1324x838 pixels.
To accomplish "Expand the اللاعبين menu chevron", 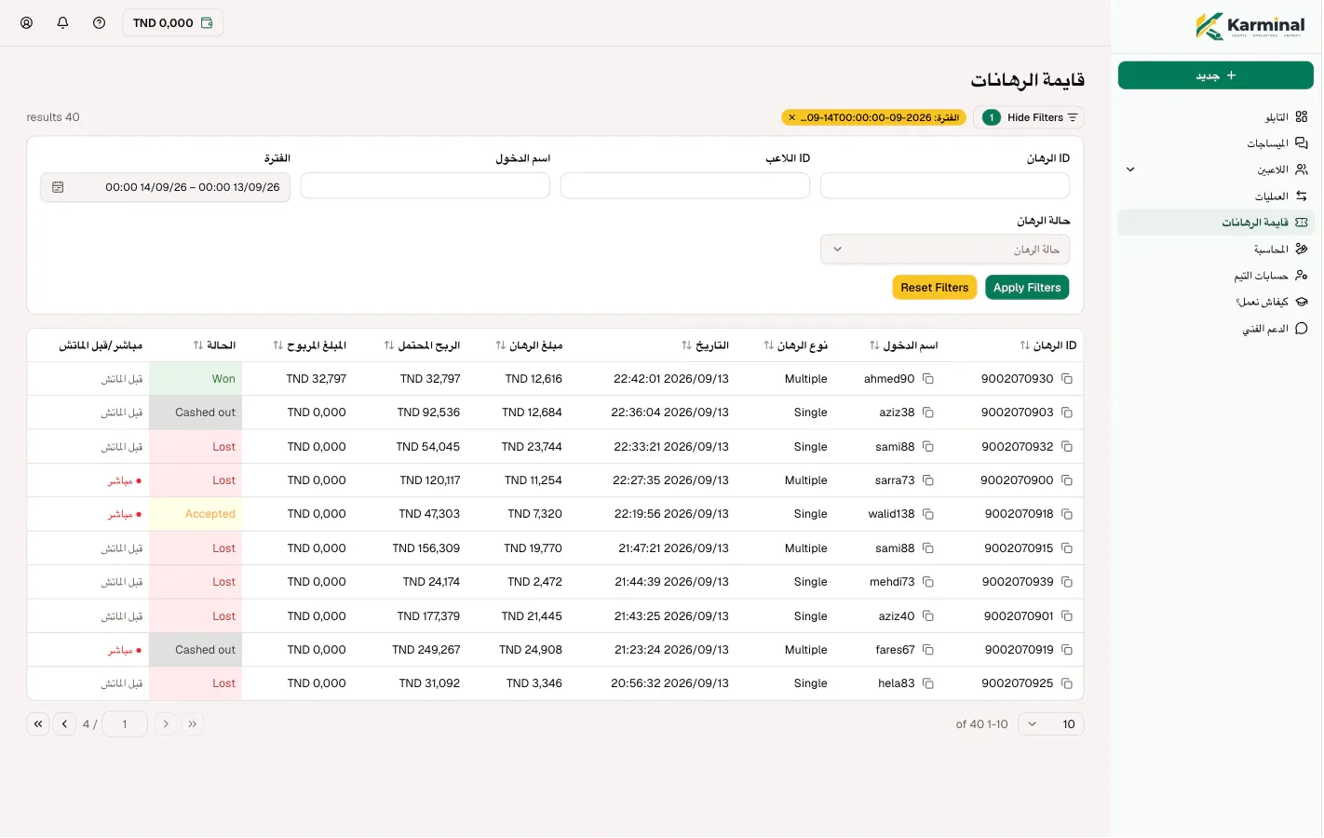I will pyautogui.click(x=1130, y=169).
